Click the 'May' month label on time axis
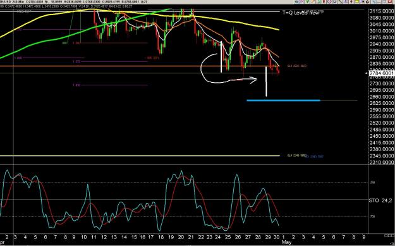This screenshot has width=395, height=246. point(286,242)
